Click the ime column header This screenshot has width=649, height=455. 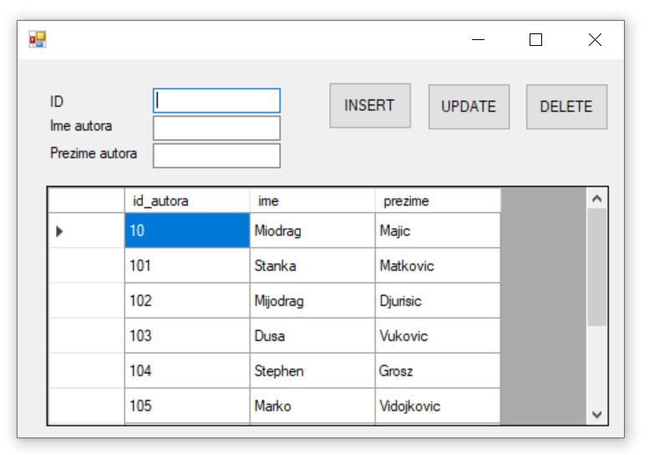312,200
